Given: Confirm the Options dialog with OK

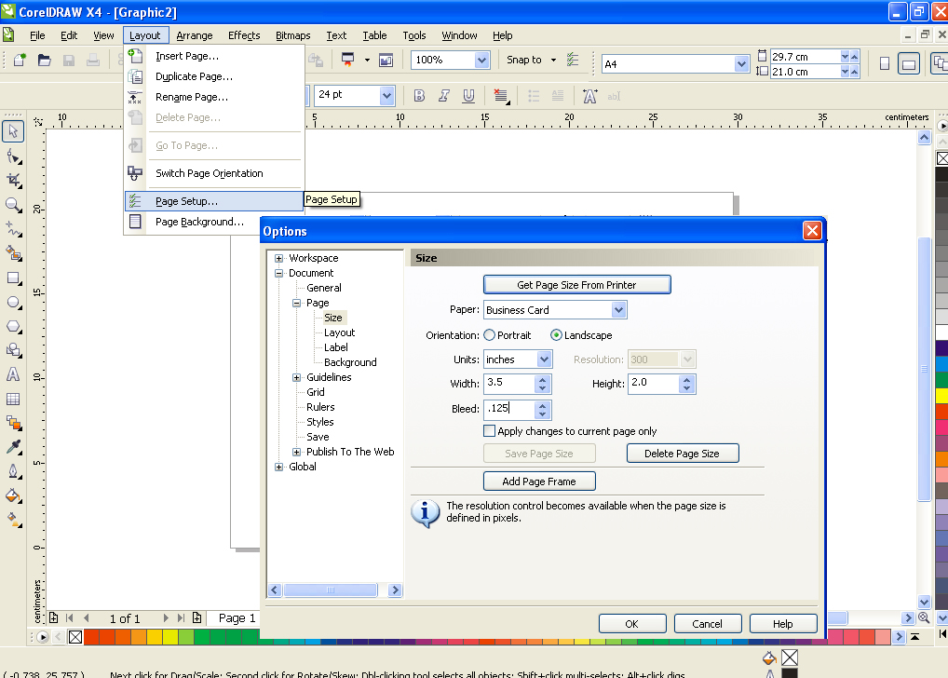Looking at the screenshot, I should pos(632,624).
